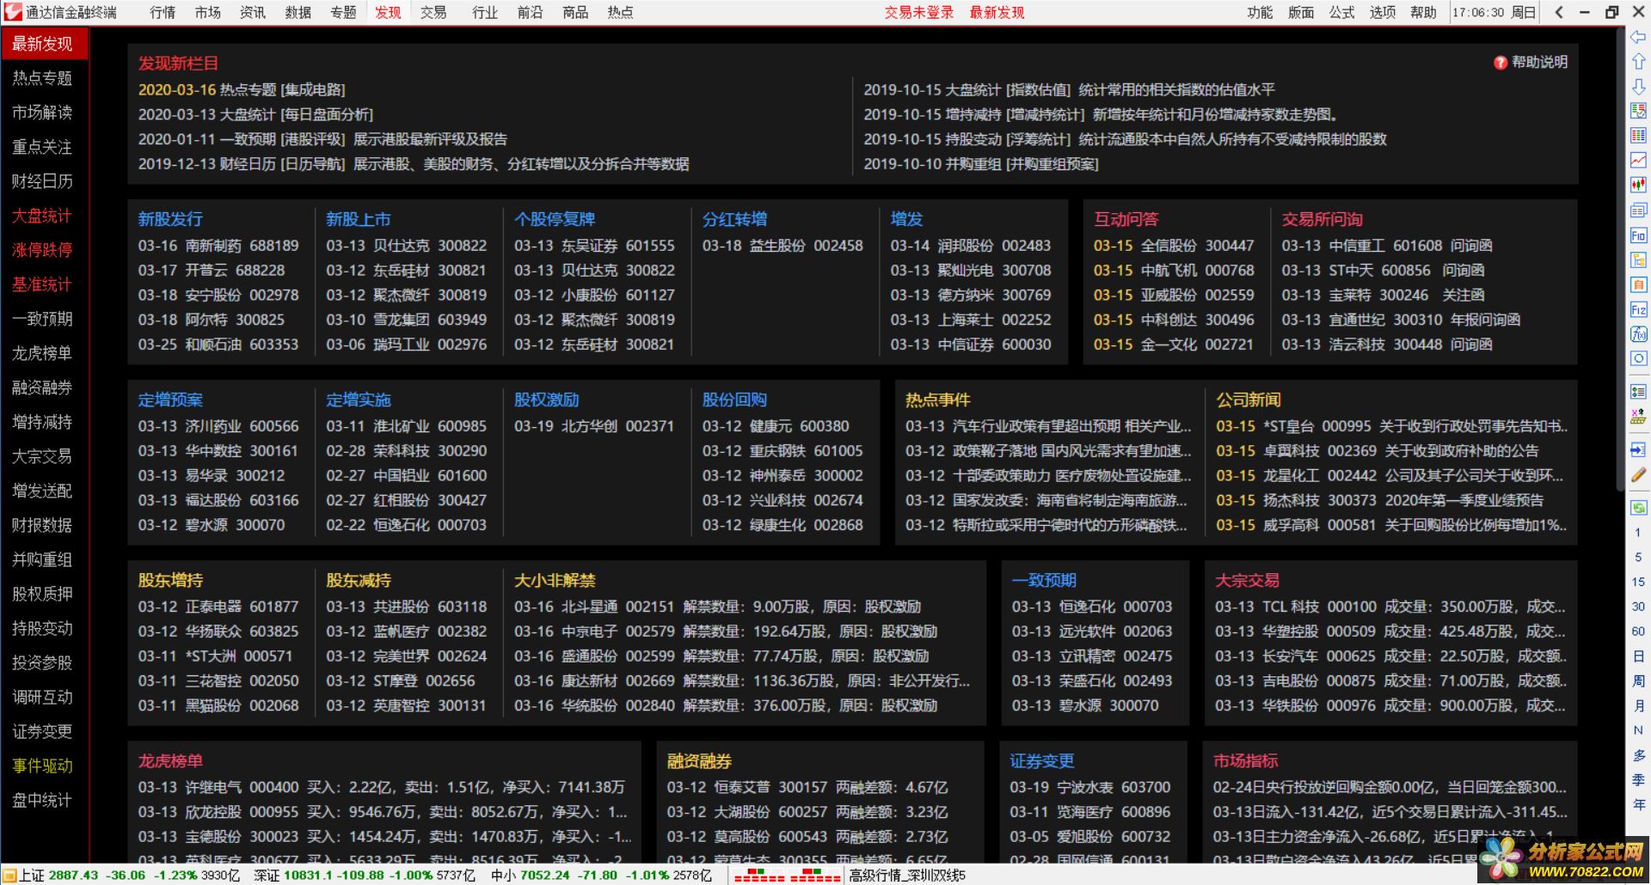Select 热点专题 in the left sidebar
The image size is (1651, 885).
pos(43,78)
